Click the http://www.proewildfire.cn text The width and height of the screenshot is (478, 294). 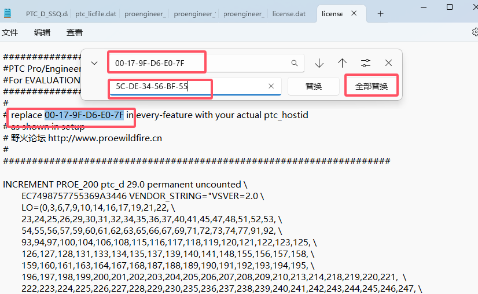coord(105,138)
